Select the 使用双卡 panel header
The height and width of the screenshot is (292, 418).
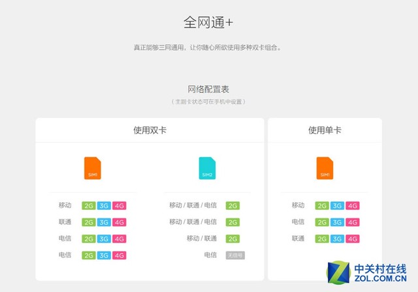pos(150,130)
